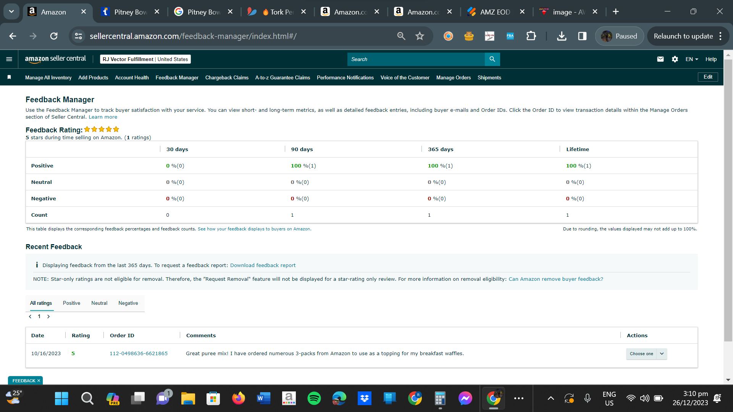Focus the Seller Central search field
733x412 pixels.
point(416,59)
